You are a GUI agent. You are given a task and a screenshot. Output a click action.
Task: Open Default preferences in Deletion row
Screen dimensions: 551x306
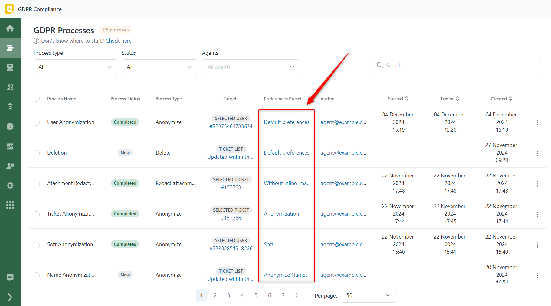point(287,153)
